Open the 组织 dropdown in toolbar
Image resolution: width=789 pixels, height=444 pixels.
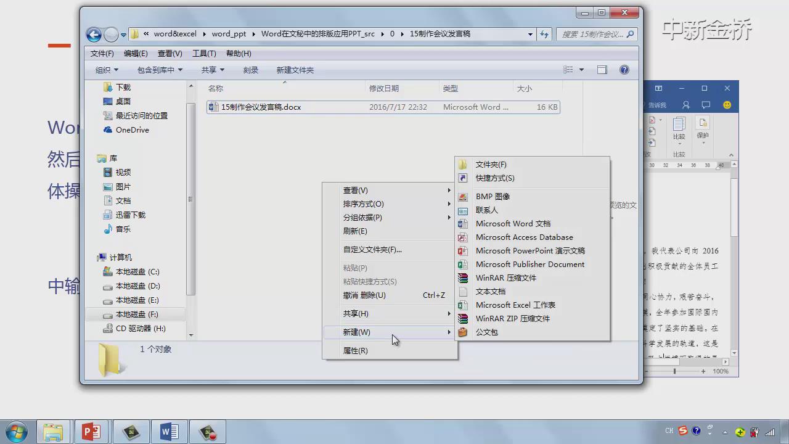pos(107,70)
